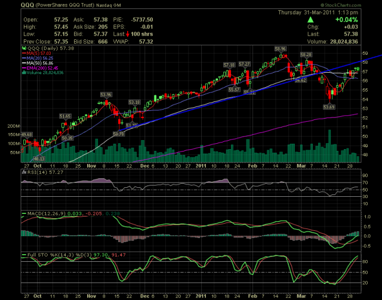This screenshot has width=382, height=300.
Task: Select the white MA(50) legend line
Action: coord(24,63)
